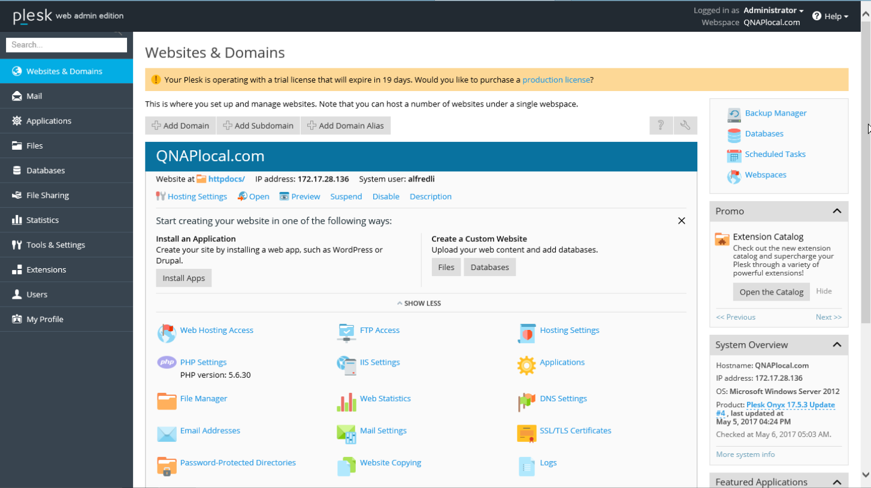Click the Backup Manager icon
Screen dimensions: 871x488
point(734,114)
